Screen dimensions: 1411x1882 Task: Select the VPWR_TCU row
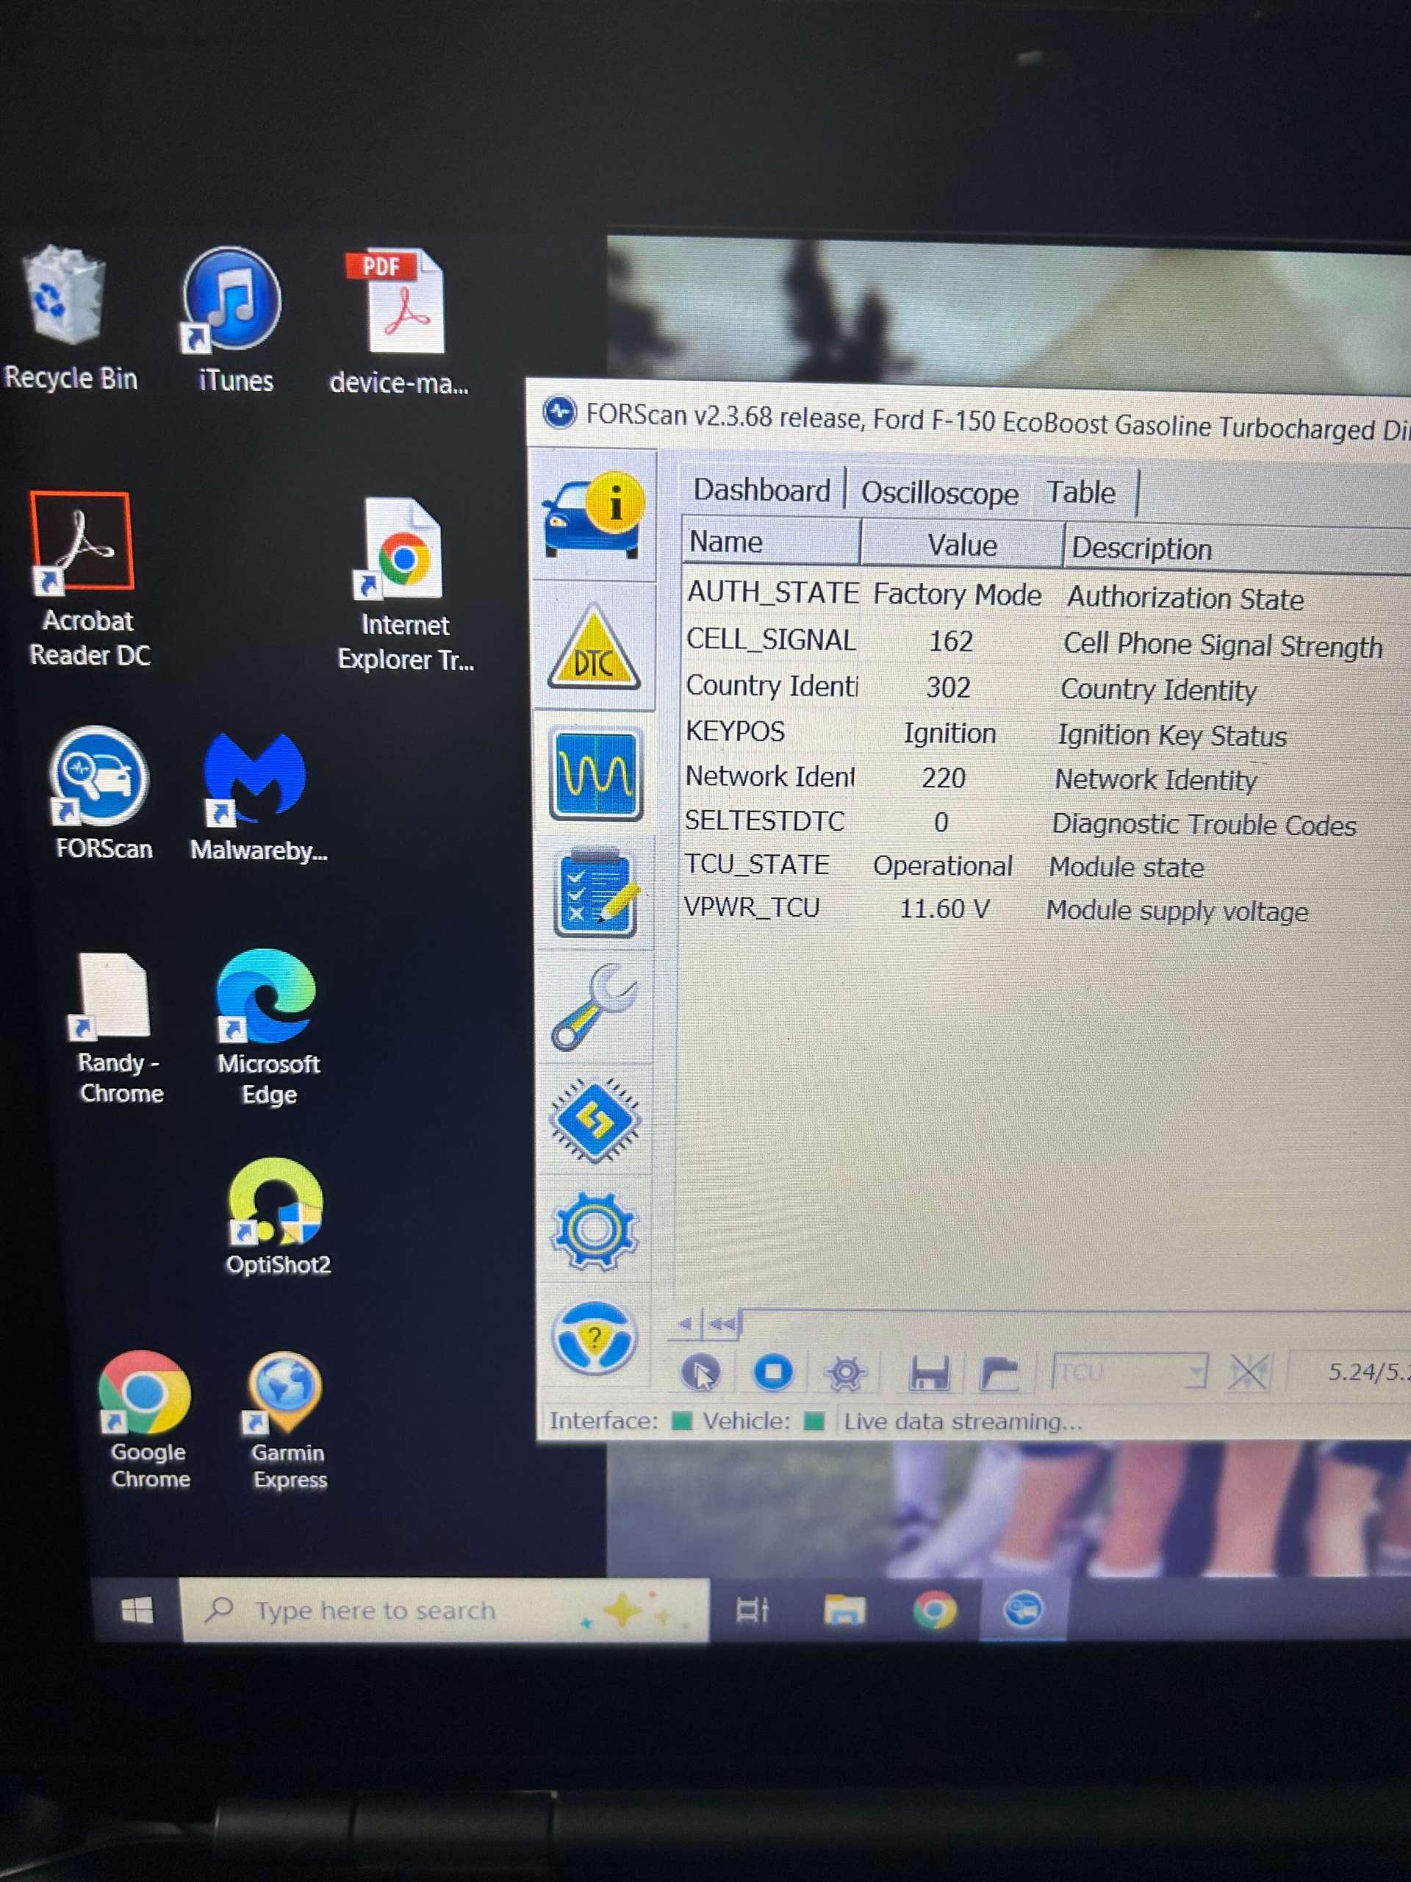coord(1046,909)
